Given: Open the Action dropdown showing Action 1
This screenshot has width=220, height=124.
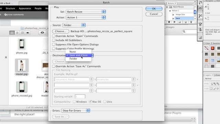Looking at the screenshot, I should [x=86, y=18].
